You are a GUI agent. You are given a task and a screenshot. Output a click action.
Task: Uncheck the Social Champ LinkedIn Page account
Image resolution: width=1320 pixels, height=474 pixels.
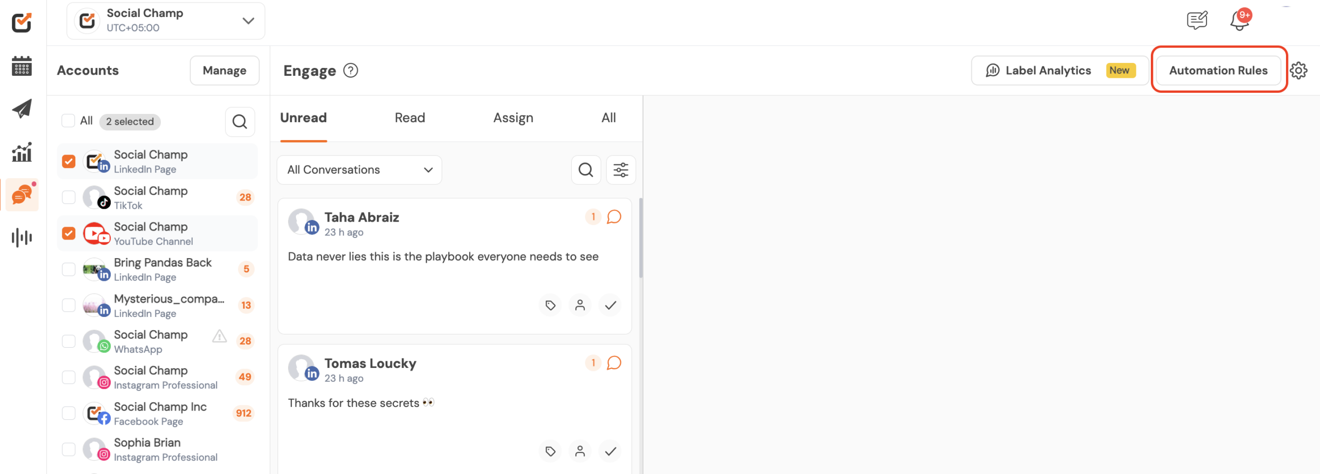click(x=69, y=162)
